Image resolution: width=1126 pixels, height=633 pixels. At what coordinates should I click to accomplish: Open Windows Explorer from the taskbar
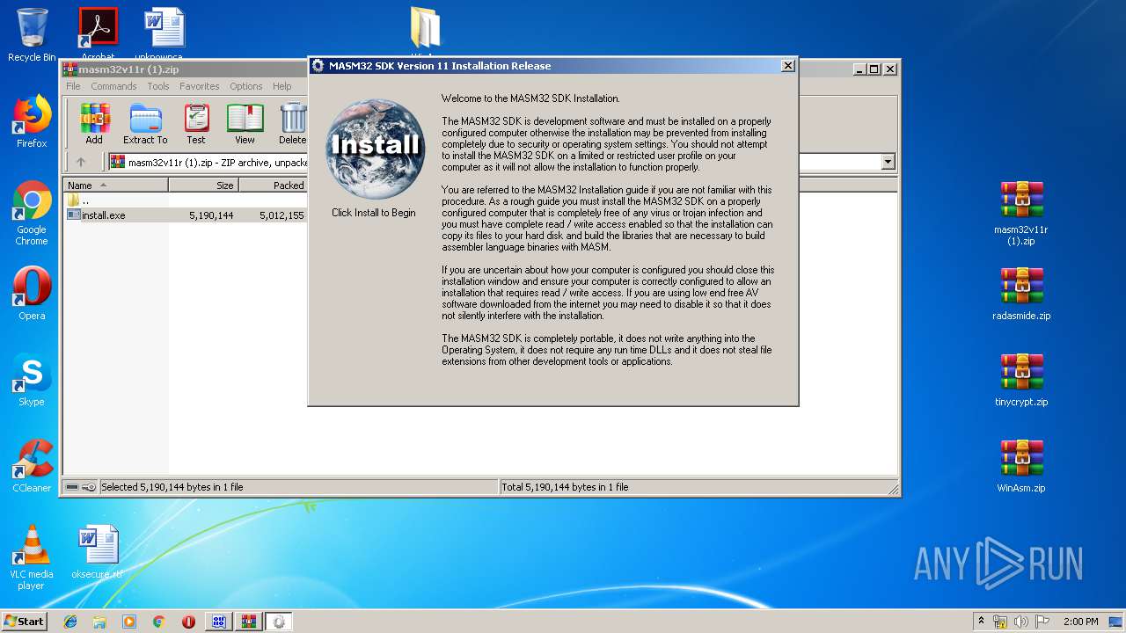click(99, 622)
